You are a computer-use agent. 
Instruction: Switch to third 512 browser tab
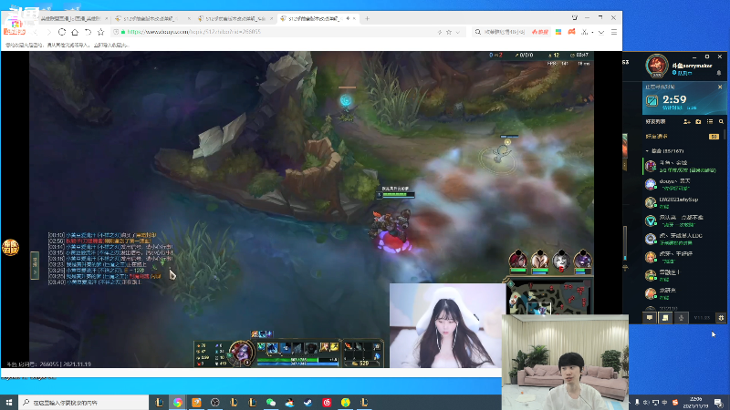click(x=235, y=18)
